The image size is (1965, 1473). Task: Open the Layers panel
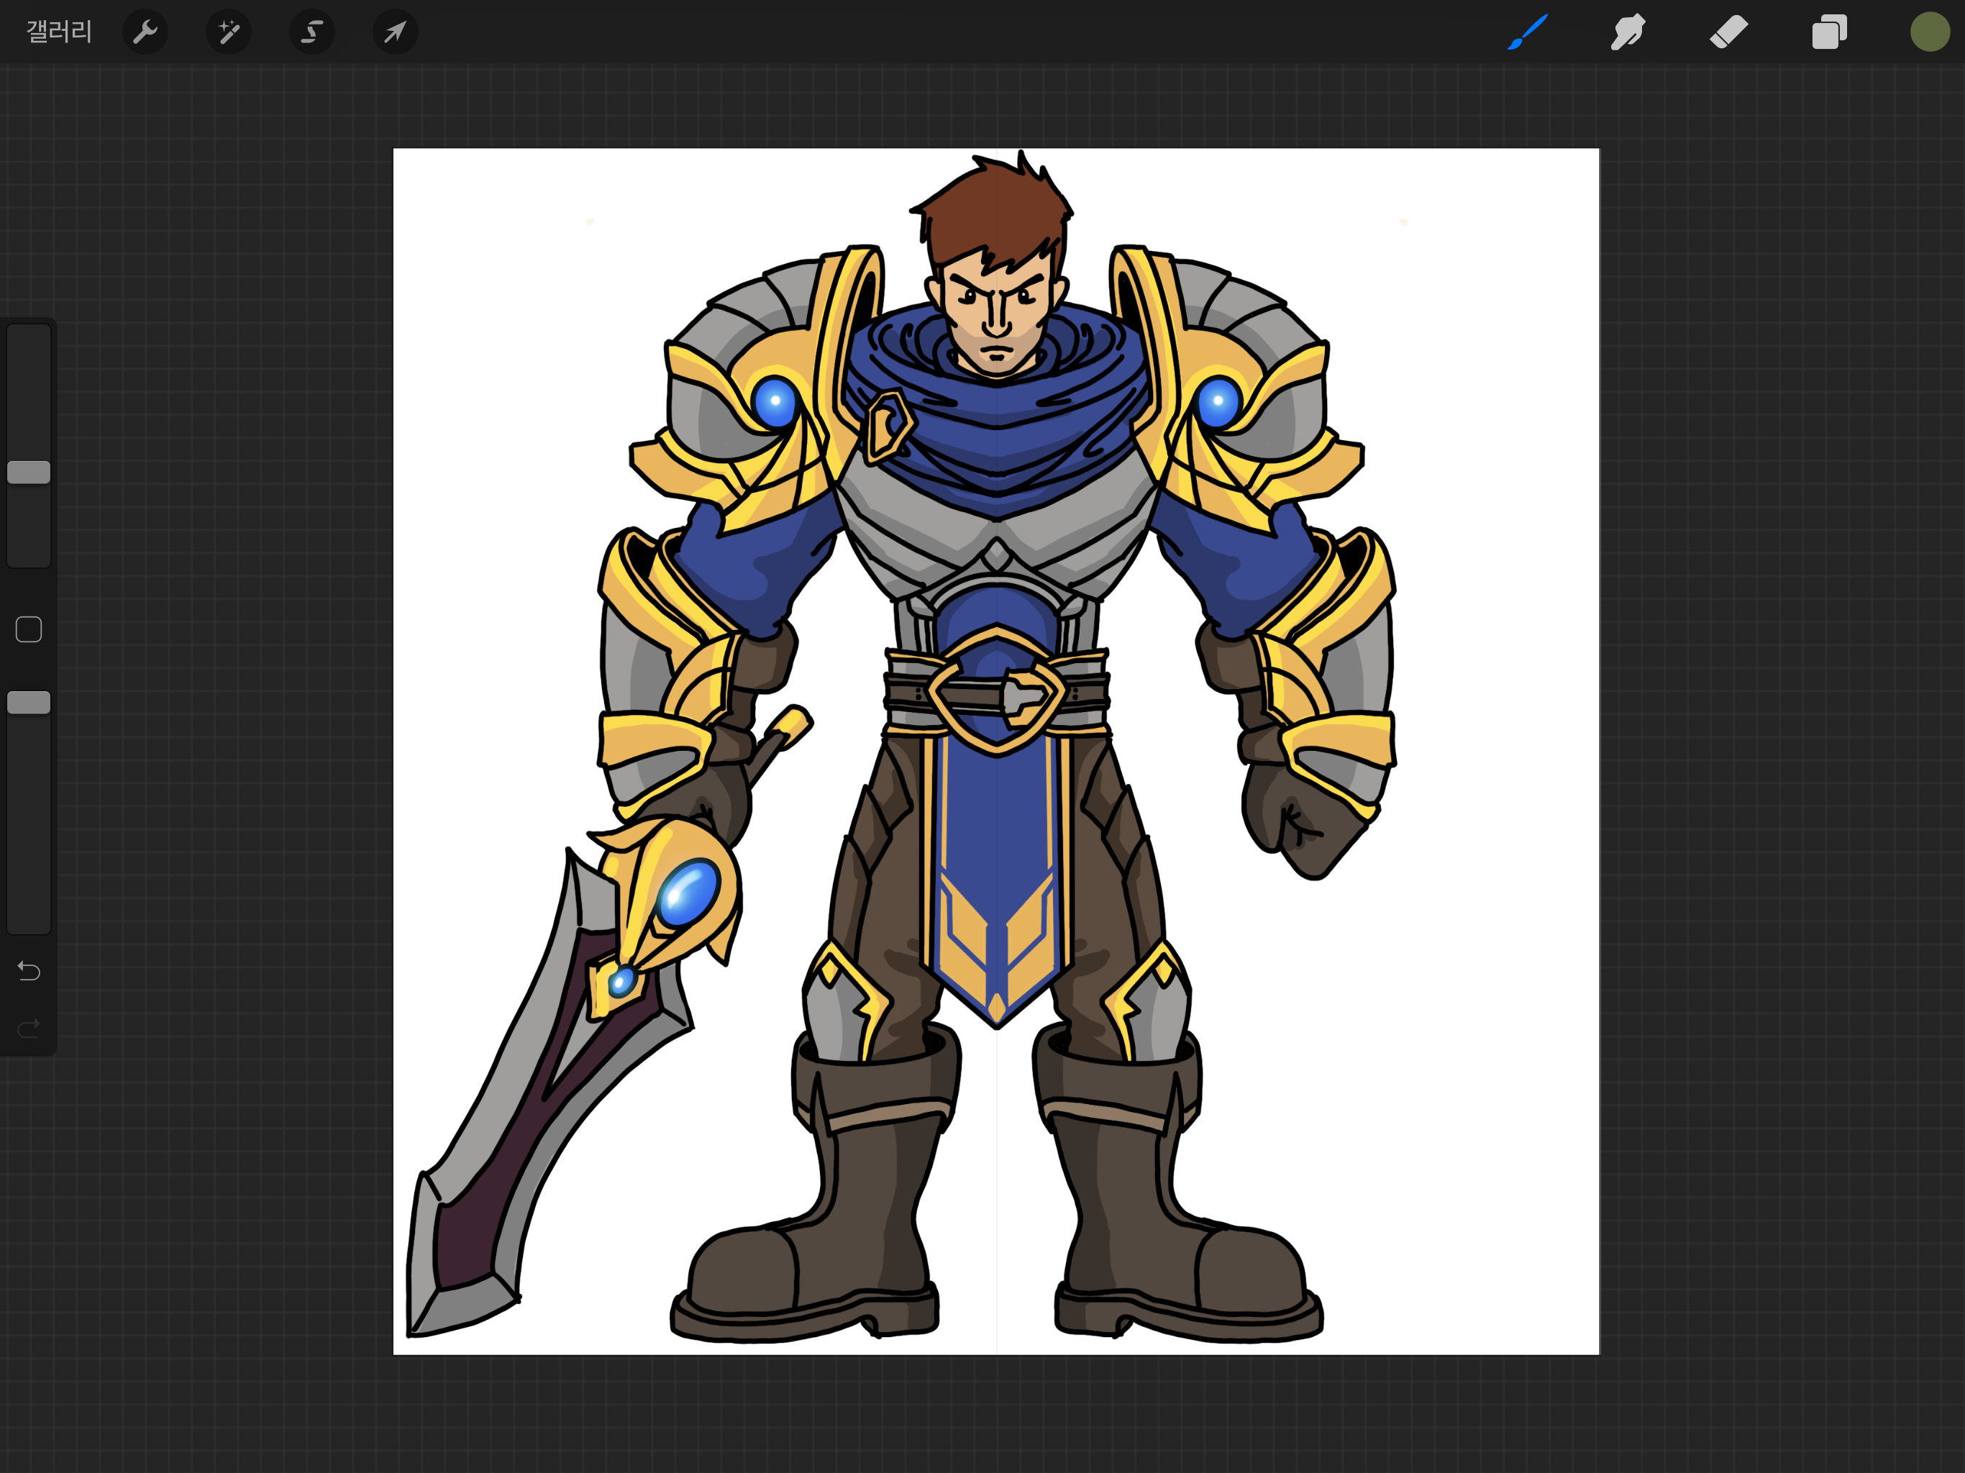tap(1829, 32)
